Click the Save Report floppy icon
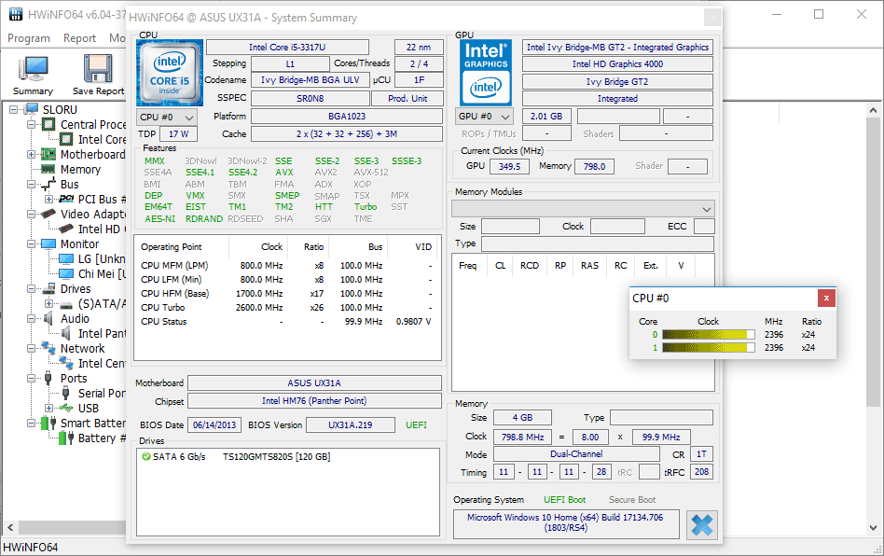 [98, 69]
